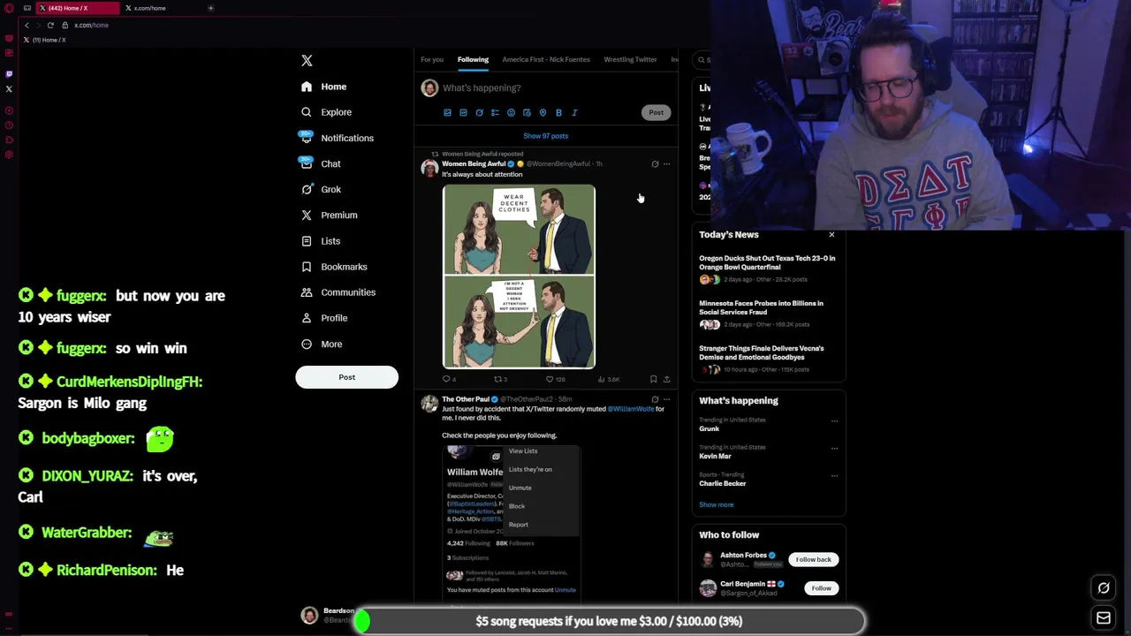Open a new browser tab
The height and width of the screenshot is (636, 1131).
click(210, 8)
